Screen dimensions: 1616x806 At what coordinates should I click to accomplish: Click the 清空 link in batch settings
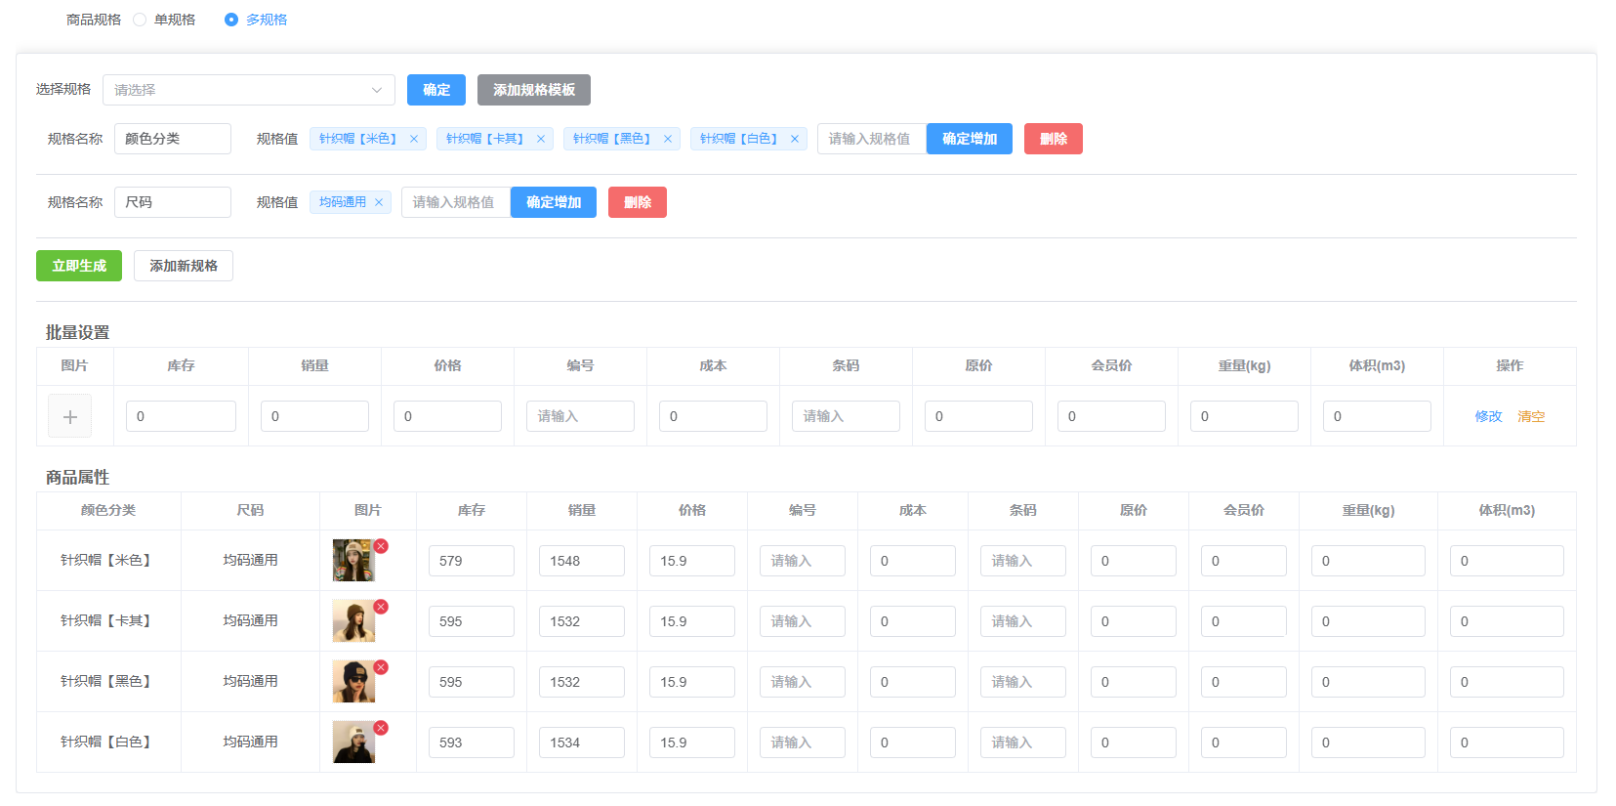[1531, 416]
